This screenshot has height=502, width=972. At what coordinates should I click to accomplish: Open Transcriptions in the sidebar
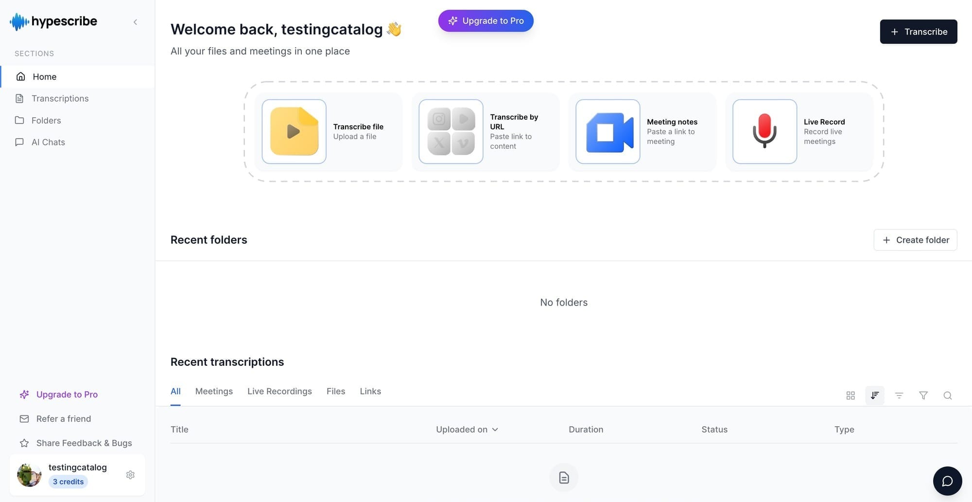(x=60, y=99)
